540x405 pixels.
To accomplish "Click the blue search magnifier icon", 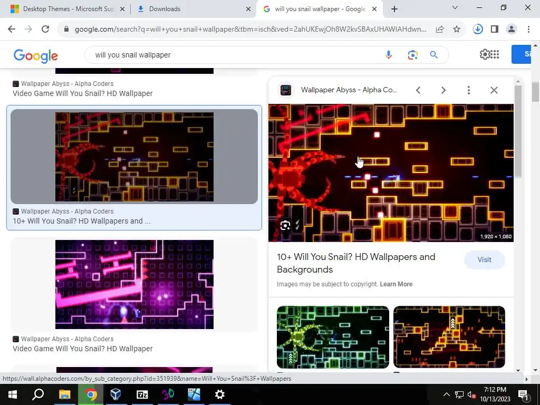I will tap(433, 55).
